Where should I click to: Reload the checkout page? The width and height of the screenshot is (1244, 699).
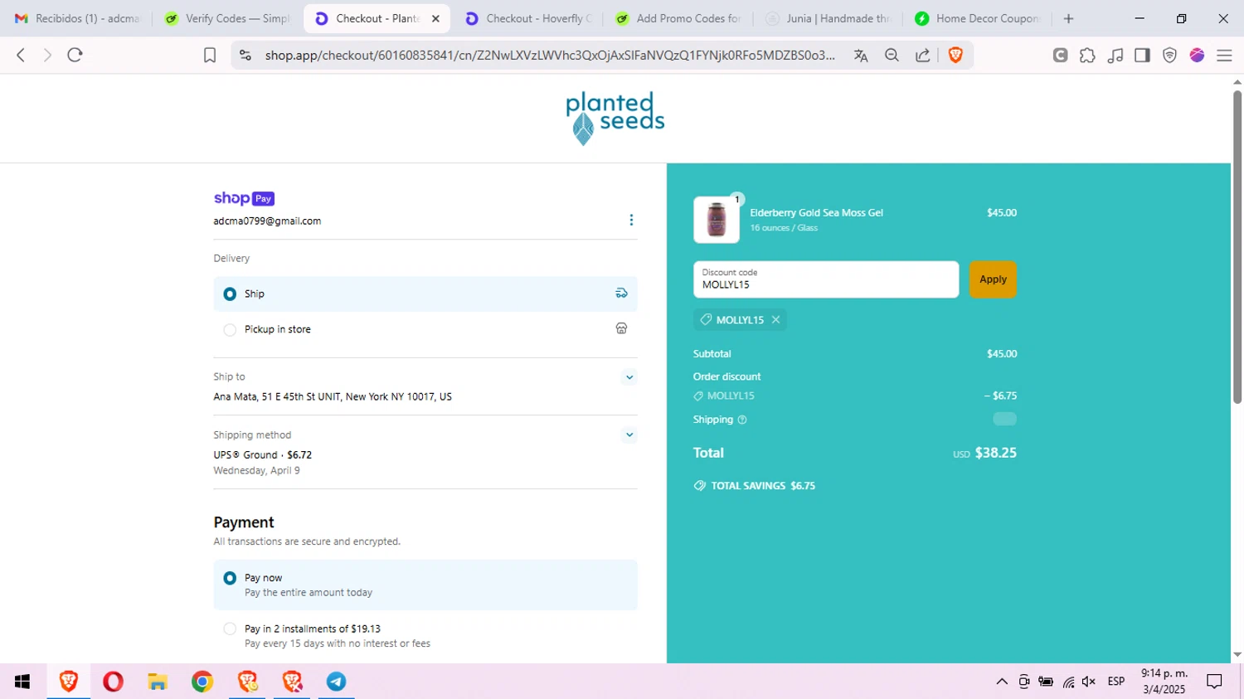click(75, 55)
